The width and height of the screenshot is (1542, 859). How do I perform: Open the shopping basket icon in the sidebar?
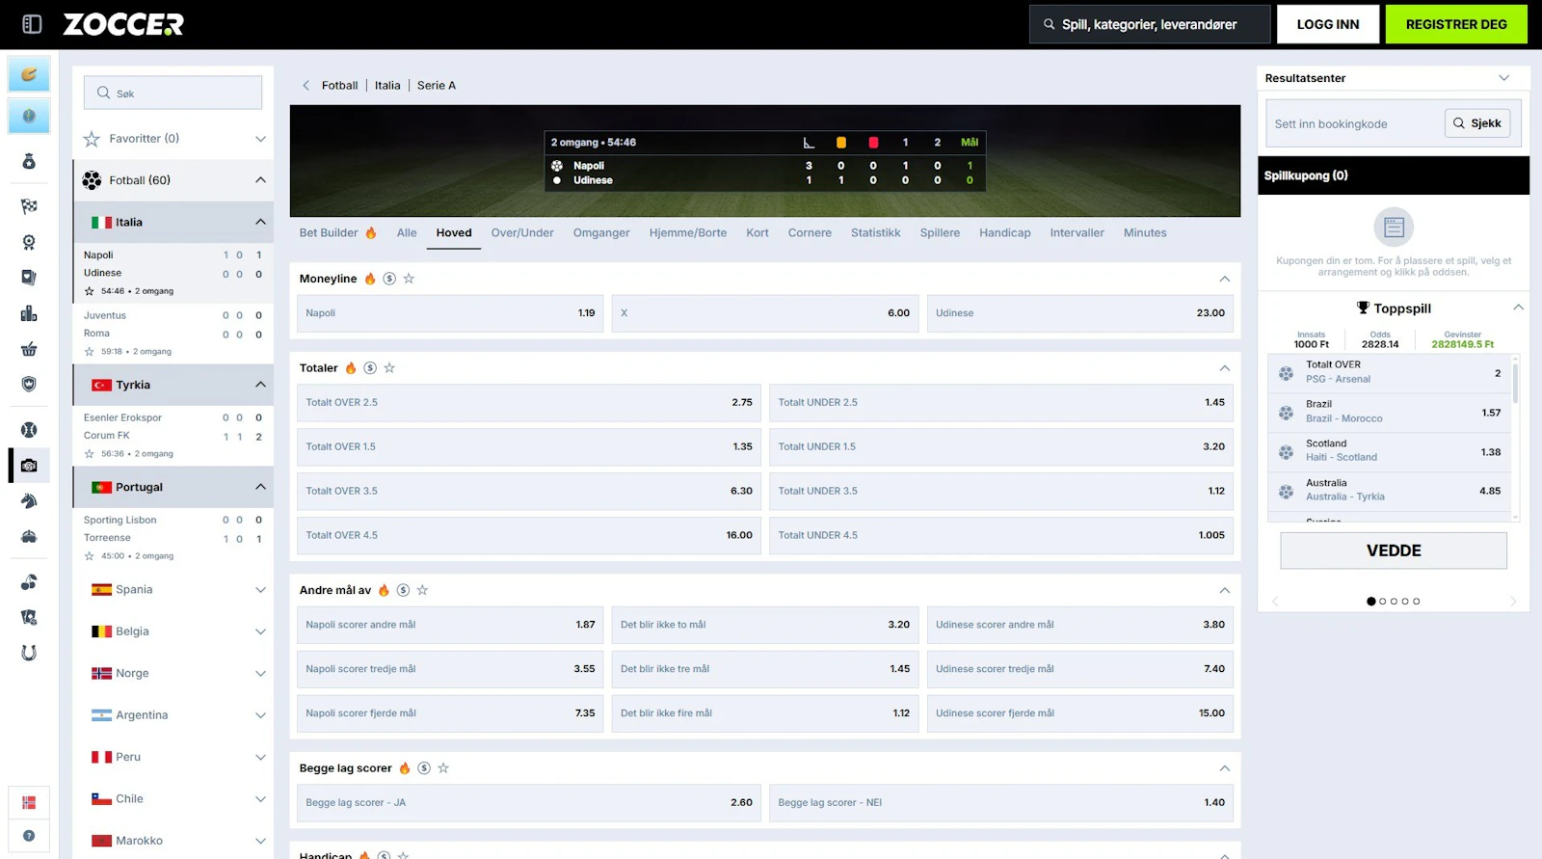[29, 349]
